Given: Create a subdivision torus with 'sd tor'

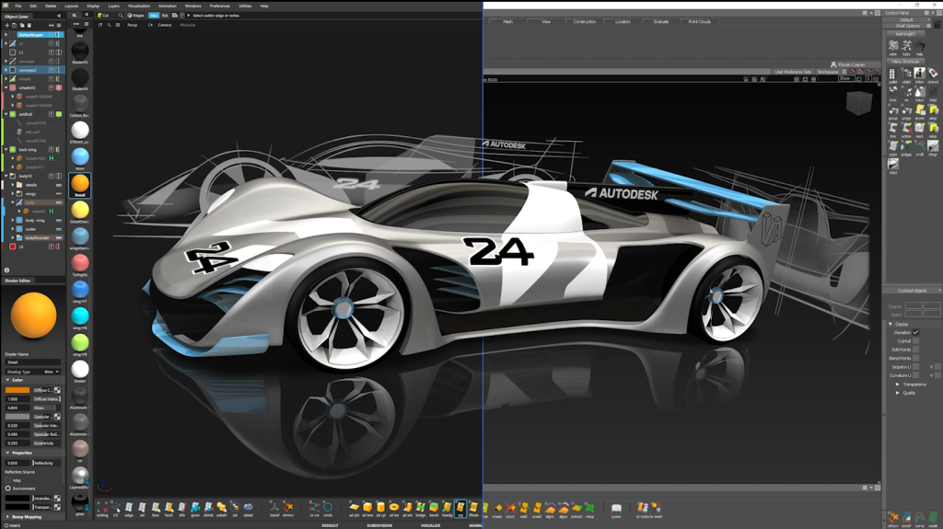Looking at the screenshot, I should [394, 507].
